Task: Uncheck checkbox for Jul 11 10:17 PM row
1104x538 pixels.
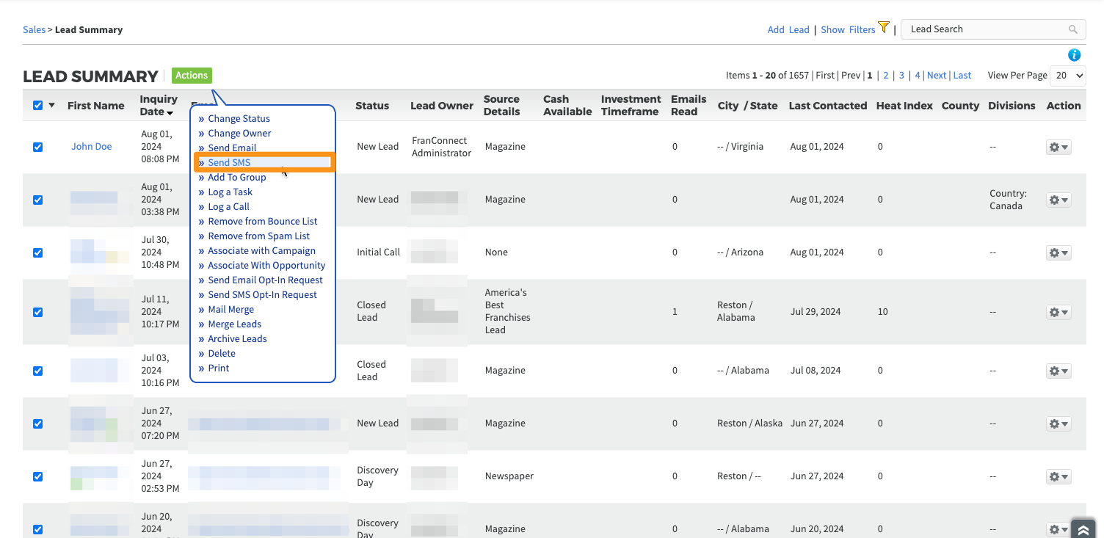Action: pos(38,312)
